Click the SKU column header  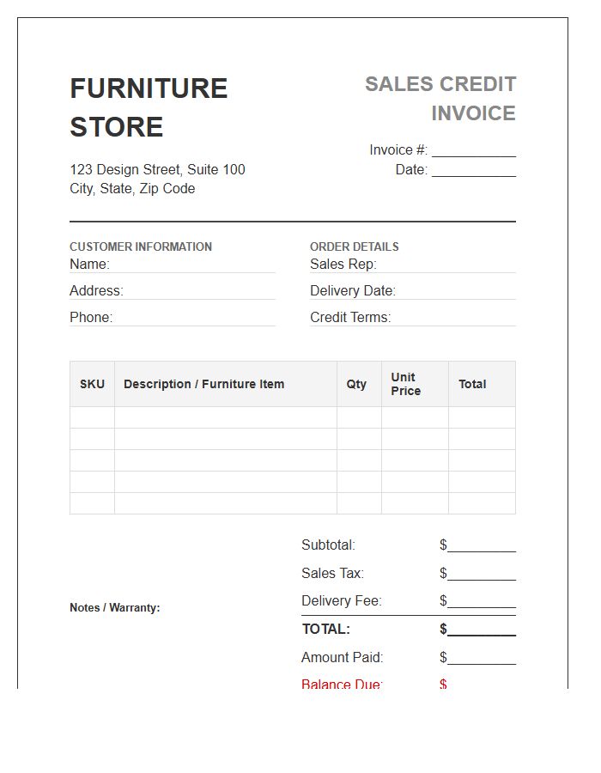coord(92,384)
